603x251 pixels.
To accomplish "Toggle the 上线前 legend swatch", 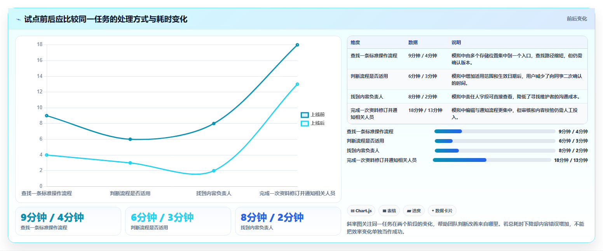I will point(305,115).
